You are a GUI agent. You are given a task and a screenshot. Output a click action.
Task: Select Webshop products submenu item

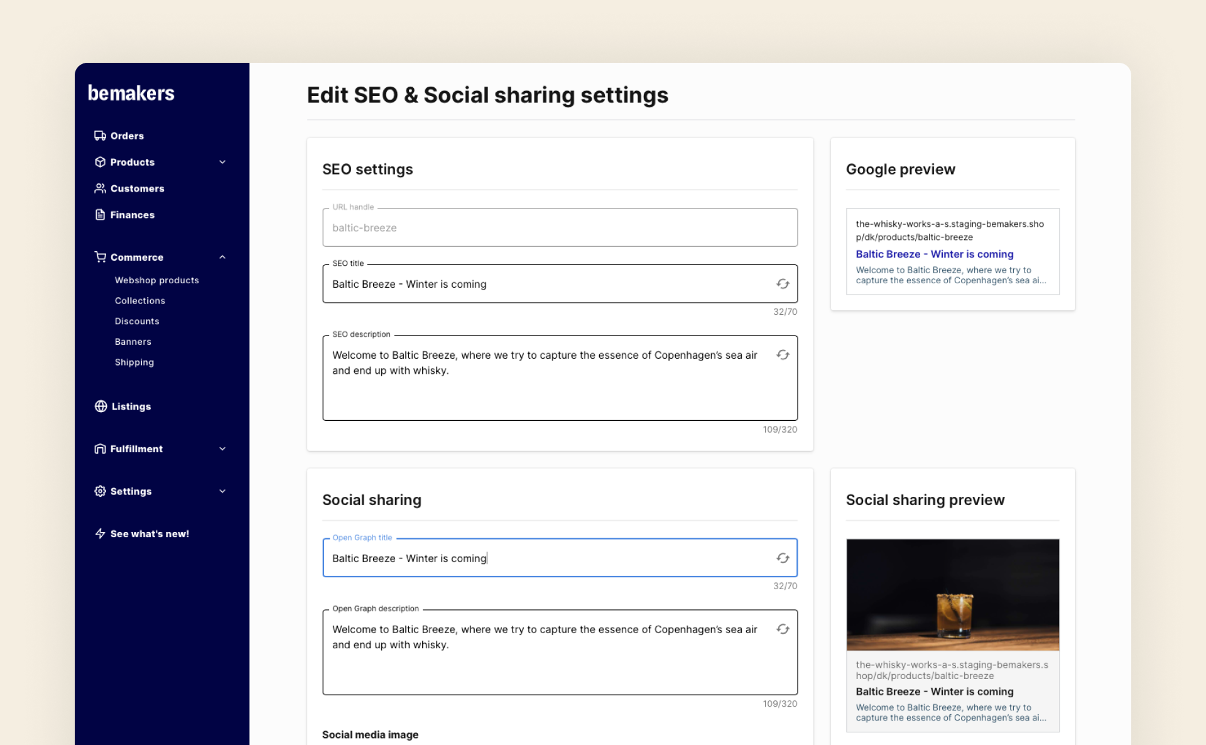tap(157, 280)
